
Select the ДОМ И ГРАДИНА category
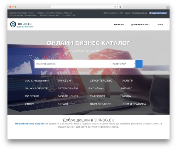click(134, 104)
